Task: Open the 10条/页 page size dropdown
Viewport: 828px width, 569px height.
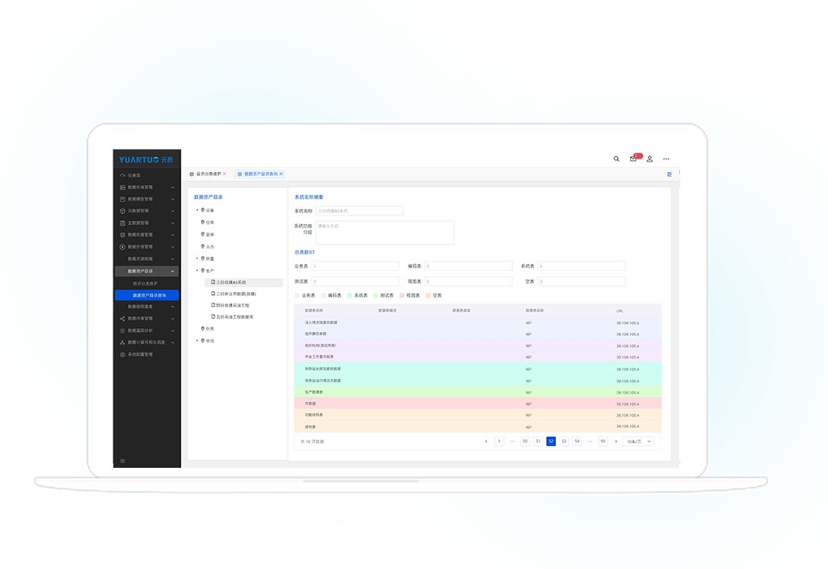Action: coord(638,441)
